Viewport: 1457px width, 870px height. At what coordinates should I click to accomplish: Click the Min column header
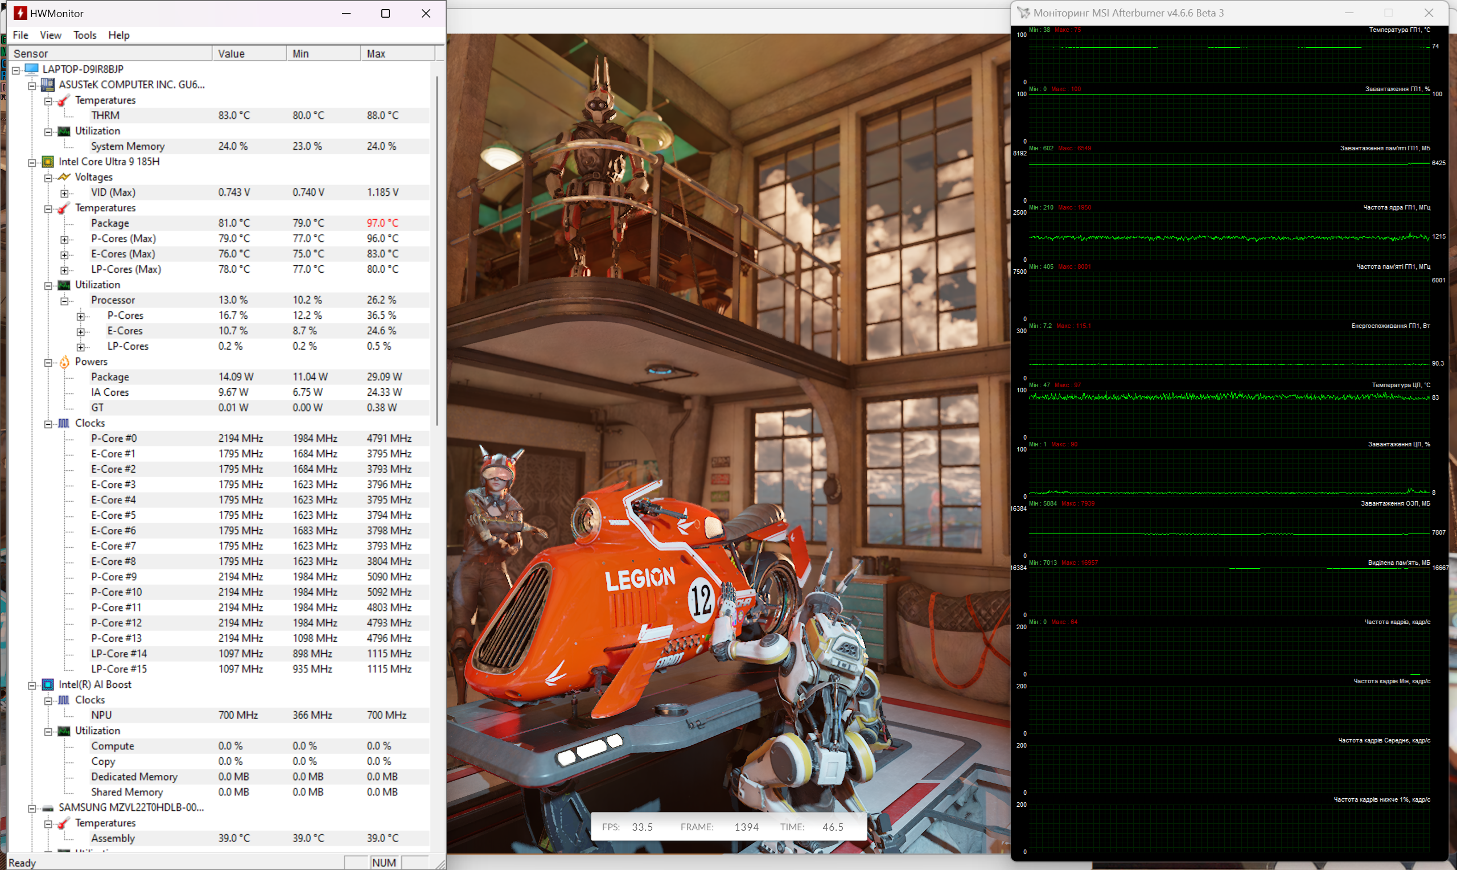pyautogui.click(x=324, y=54)
